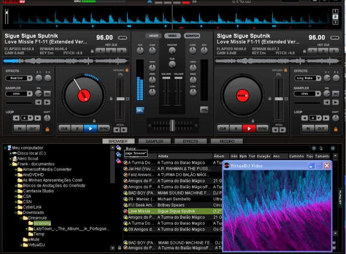Halve the loop length on right deck
346x254 pixels.
(304, 118)
